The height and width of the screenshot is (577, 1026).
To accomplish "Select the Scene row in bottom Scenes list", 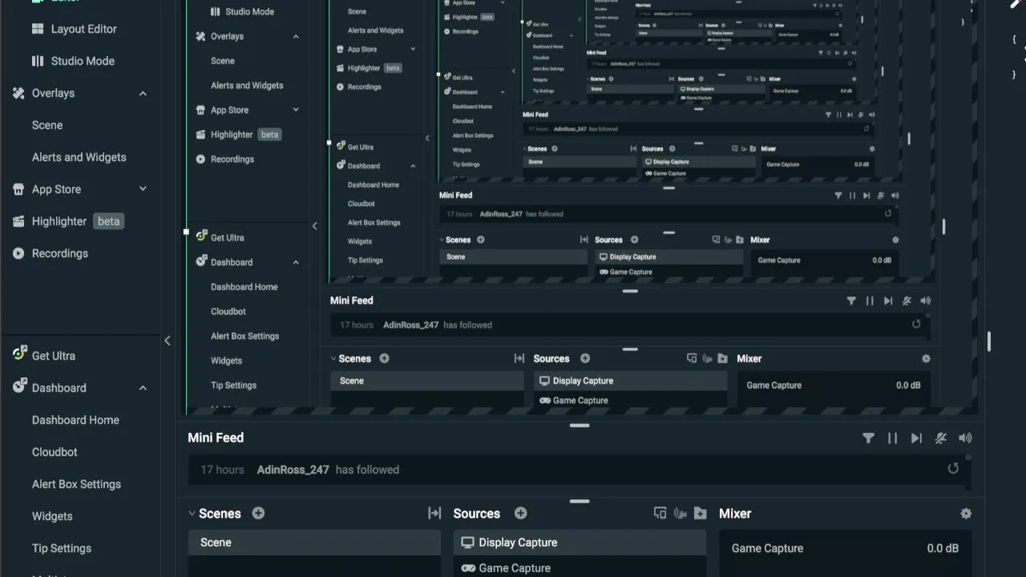I will click(314, 543).
